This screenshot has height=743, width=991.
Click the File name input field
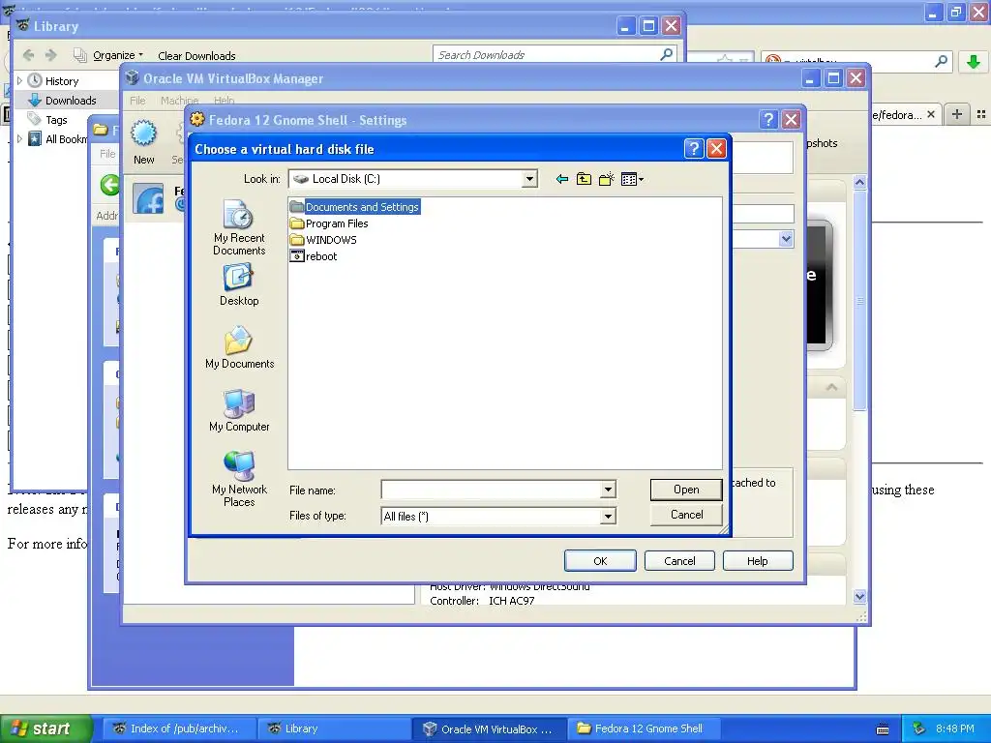(x=491, y=489)
